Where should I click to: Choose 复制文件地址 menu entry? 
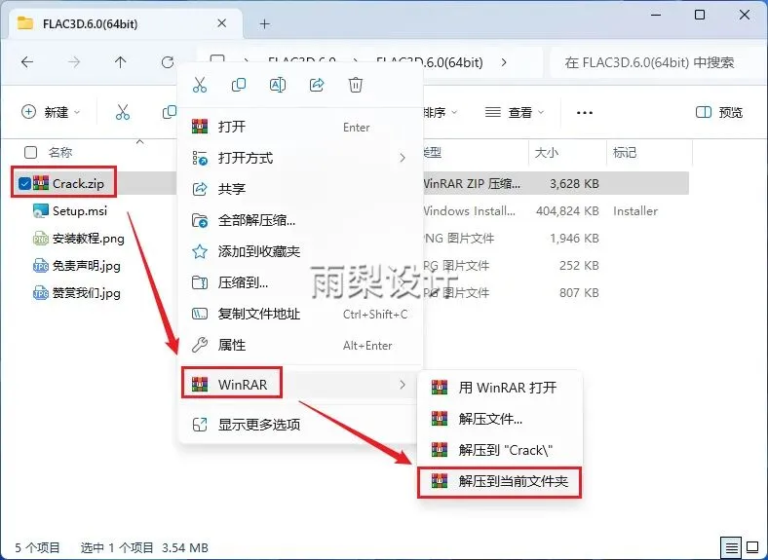click(x=300, y=314)
